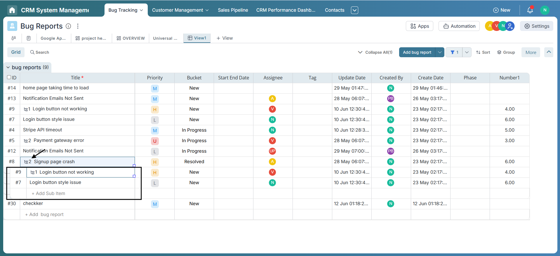Open the home icon in top bar
Viewport: 560px width, 256px height.
tap(12, 10)
